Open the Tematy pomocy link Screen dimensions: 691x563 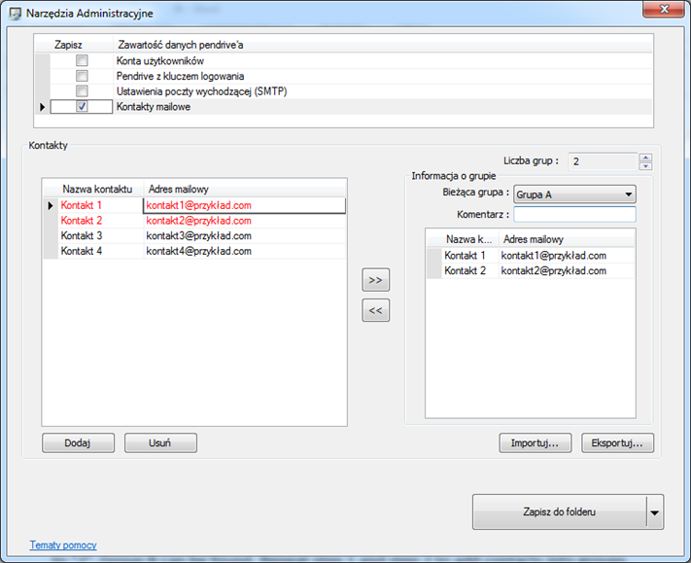click(x=63, y=545)
